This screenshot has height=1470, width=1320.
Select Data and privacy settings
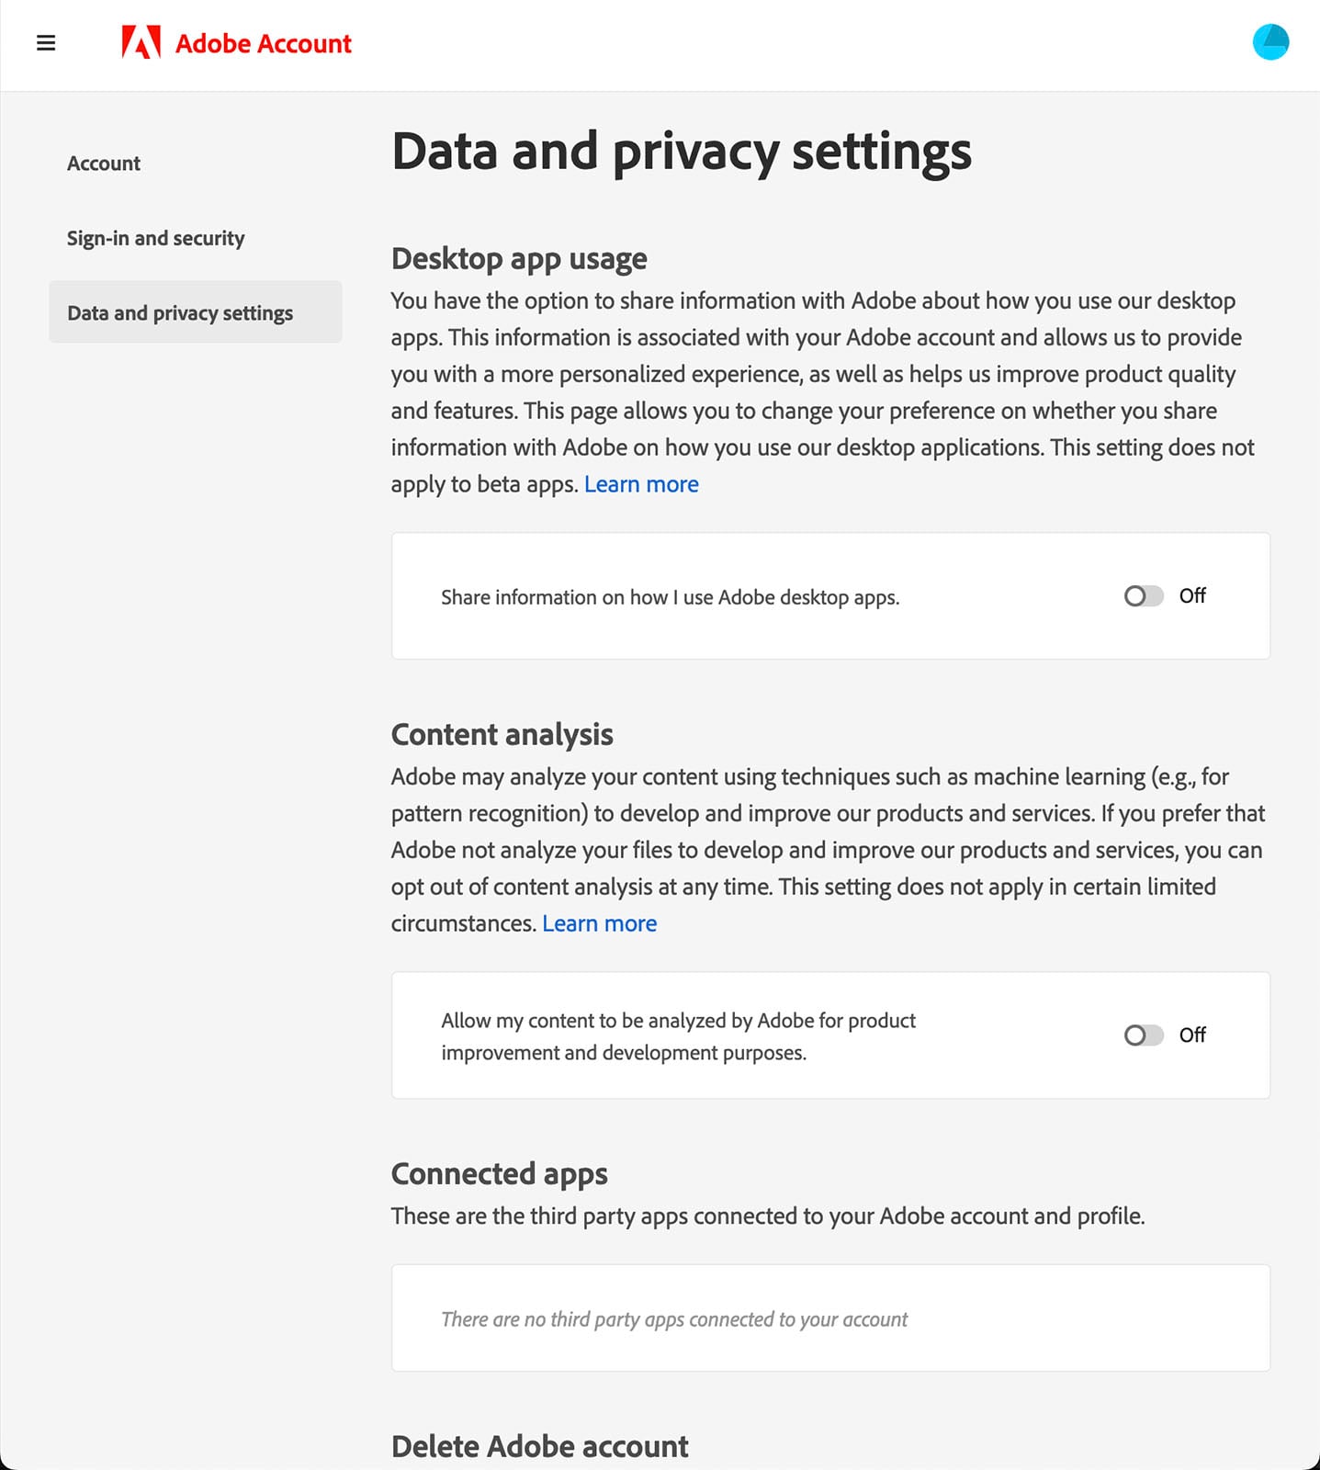tap(179, 312)
